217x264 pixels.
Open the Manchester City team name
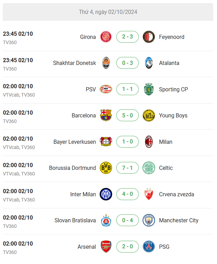(x=179, y=220)
